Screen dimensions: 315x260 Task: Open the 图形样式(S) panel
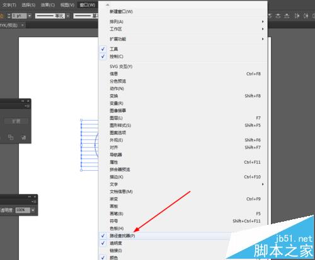click(183, 125)
